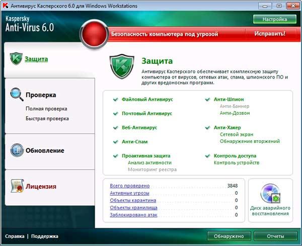Viewport: 302px width, 246px height.
Task: Select Анализ активности subcomponent
Action: coord(149,163)
